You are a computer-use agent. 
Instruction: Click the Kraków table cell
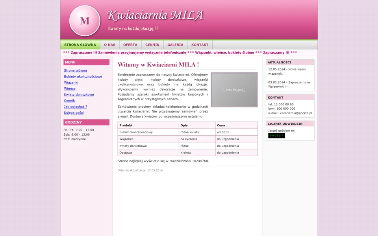pyautogui.click(x=197, y=153)
